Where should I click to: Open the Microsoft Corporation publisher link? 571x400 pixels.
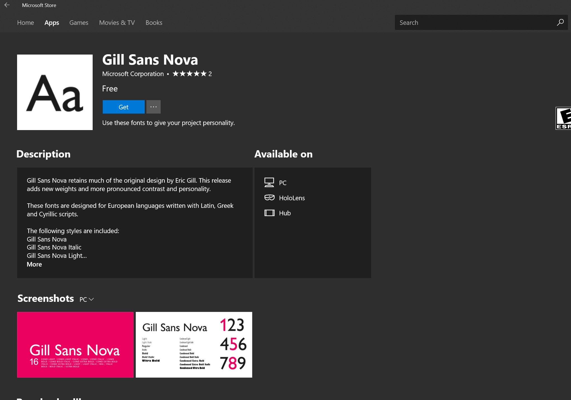[x=133, y=74]
